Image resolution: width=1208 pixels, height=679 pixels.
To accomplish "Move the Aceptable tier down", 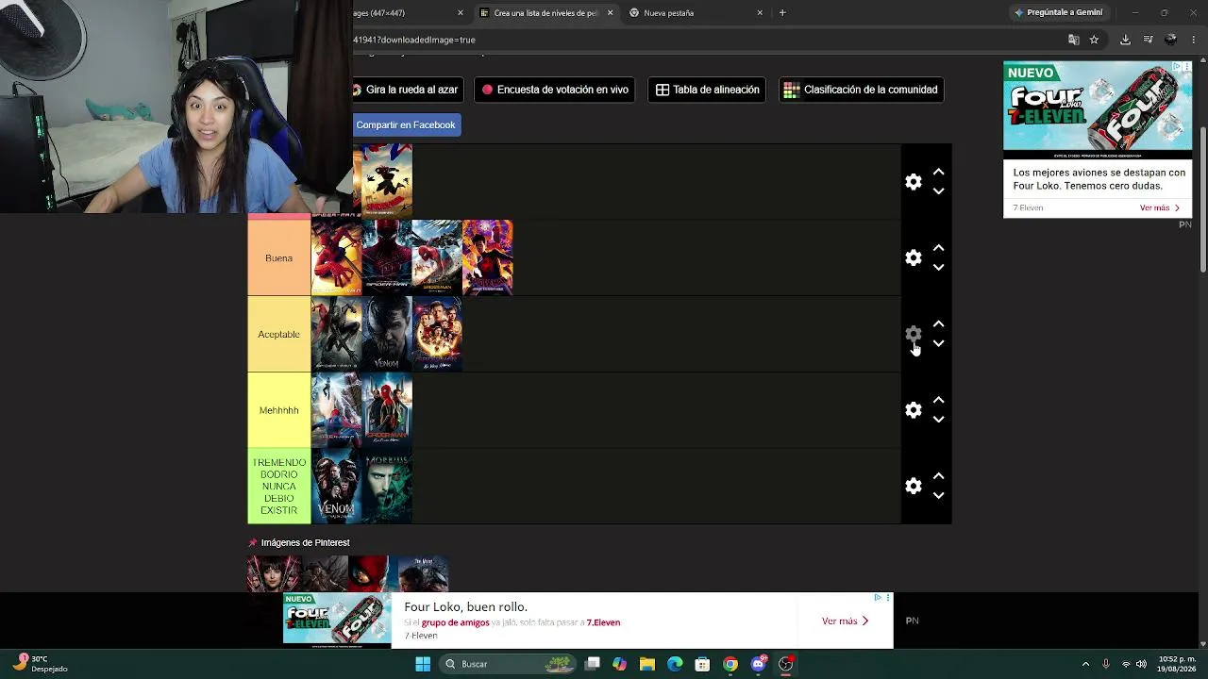I will [938, 344].
